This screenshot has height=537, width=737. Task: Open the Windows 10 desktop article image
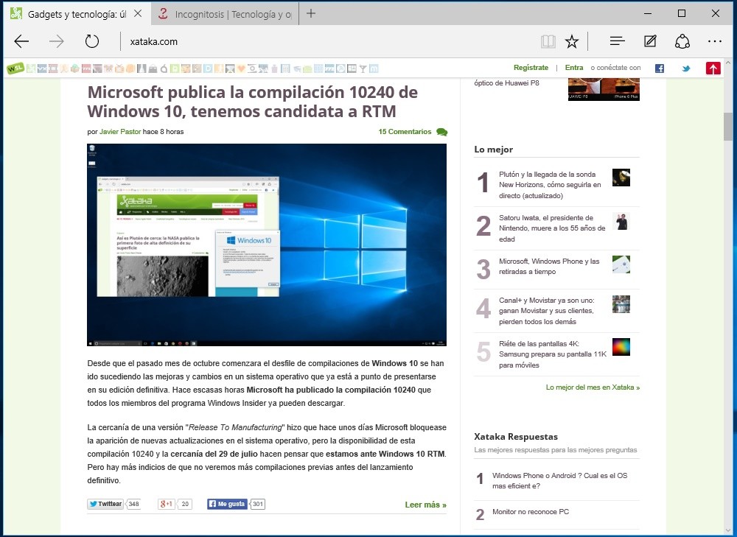click(x=267, y=245)
